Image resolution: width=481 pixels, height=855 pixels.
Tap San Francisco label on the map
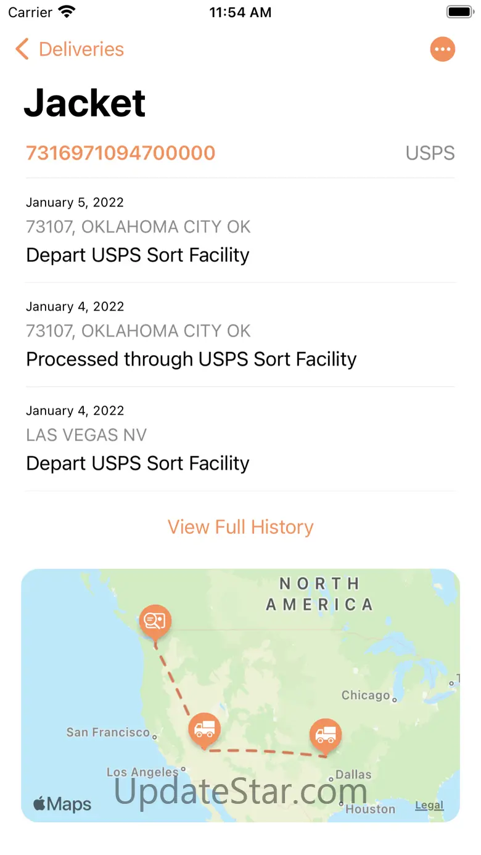tap(108, 732)
